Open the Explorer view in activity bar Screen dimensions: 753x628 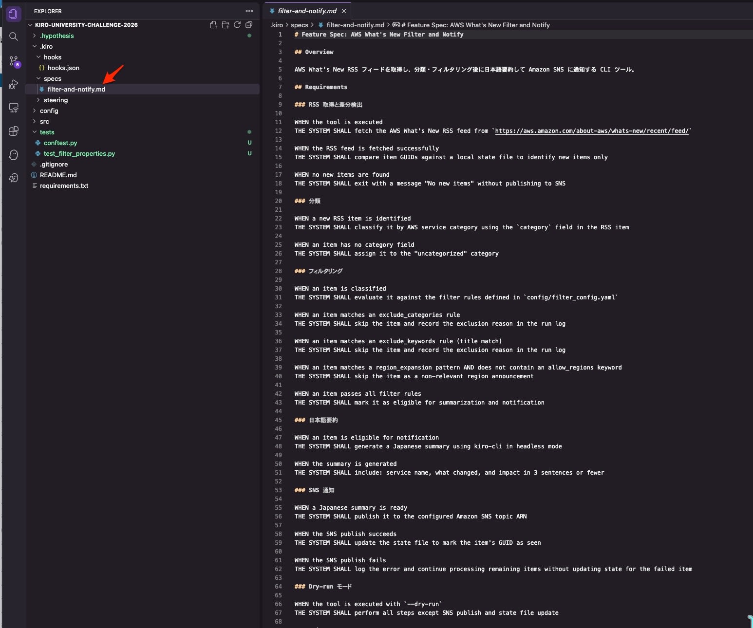pos(13,14)
